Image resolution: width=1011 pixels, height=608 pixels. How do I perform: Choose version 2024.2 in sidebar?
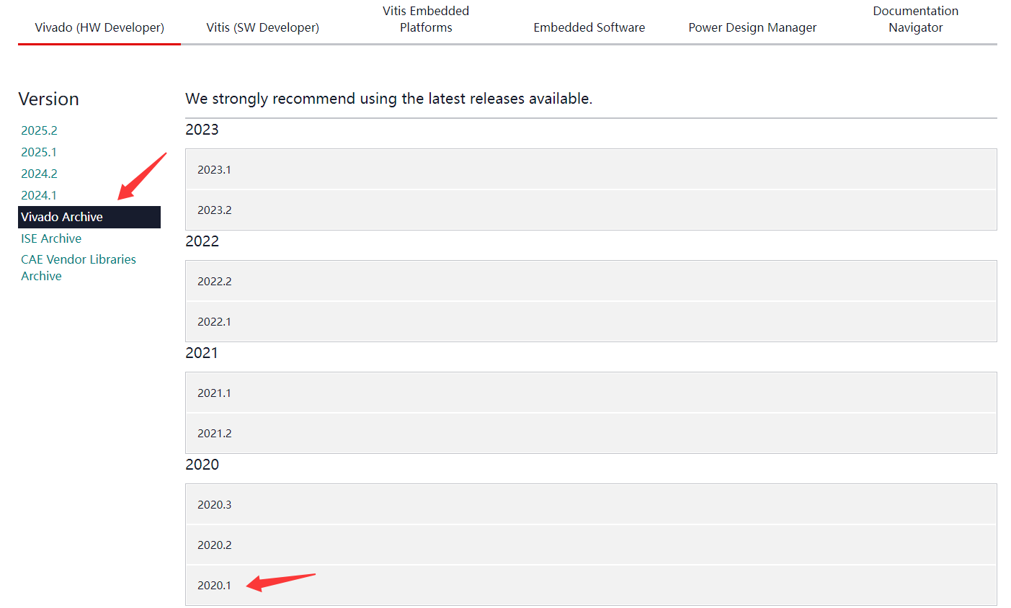click(x=39, y=174)
